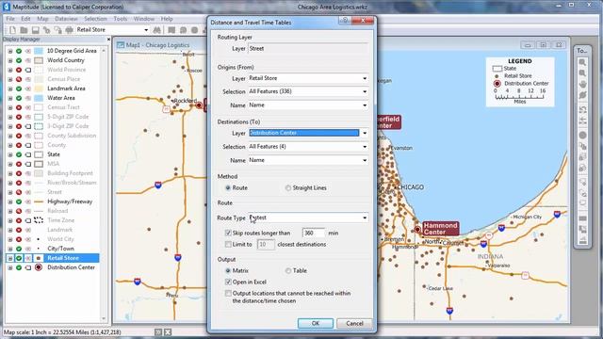Click the Highway/Freeway line style sample
The width and height of the screenshot is (603, 339).
39,202
